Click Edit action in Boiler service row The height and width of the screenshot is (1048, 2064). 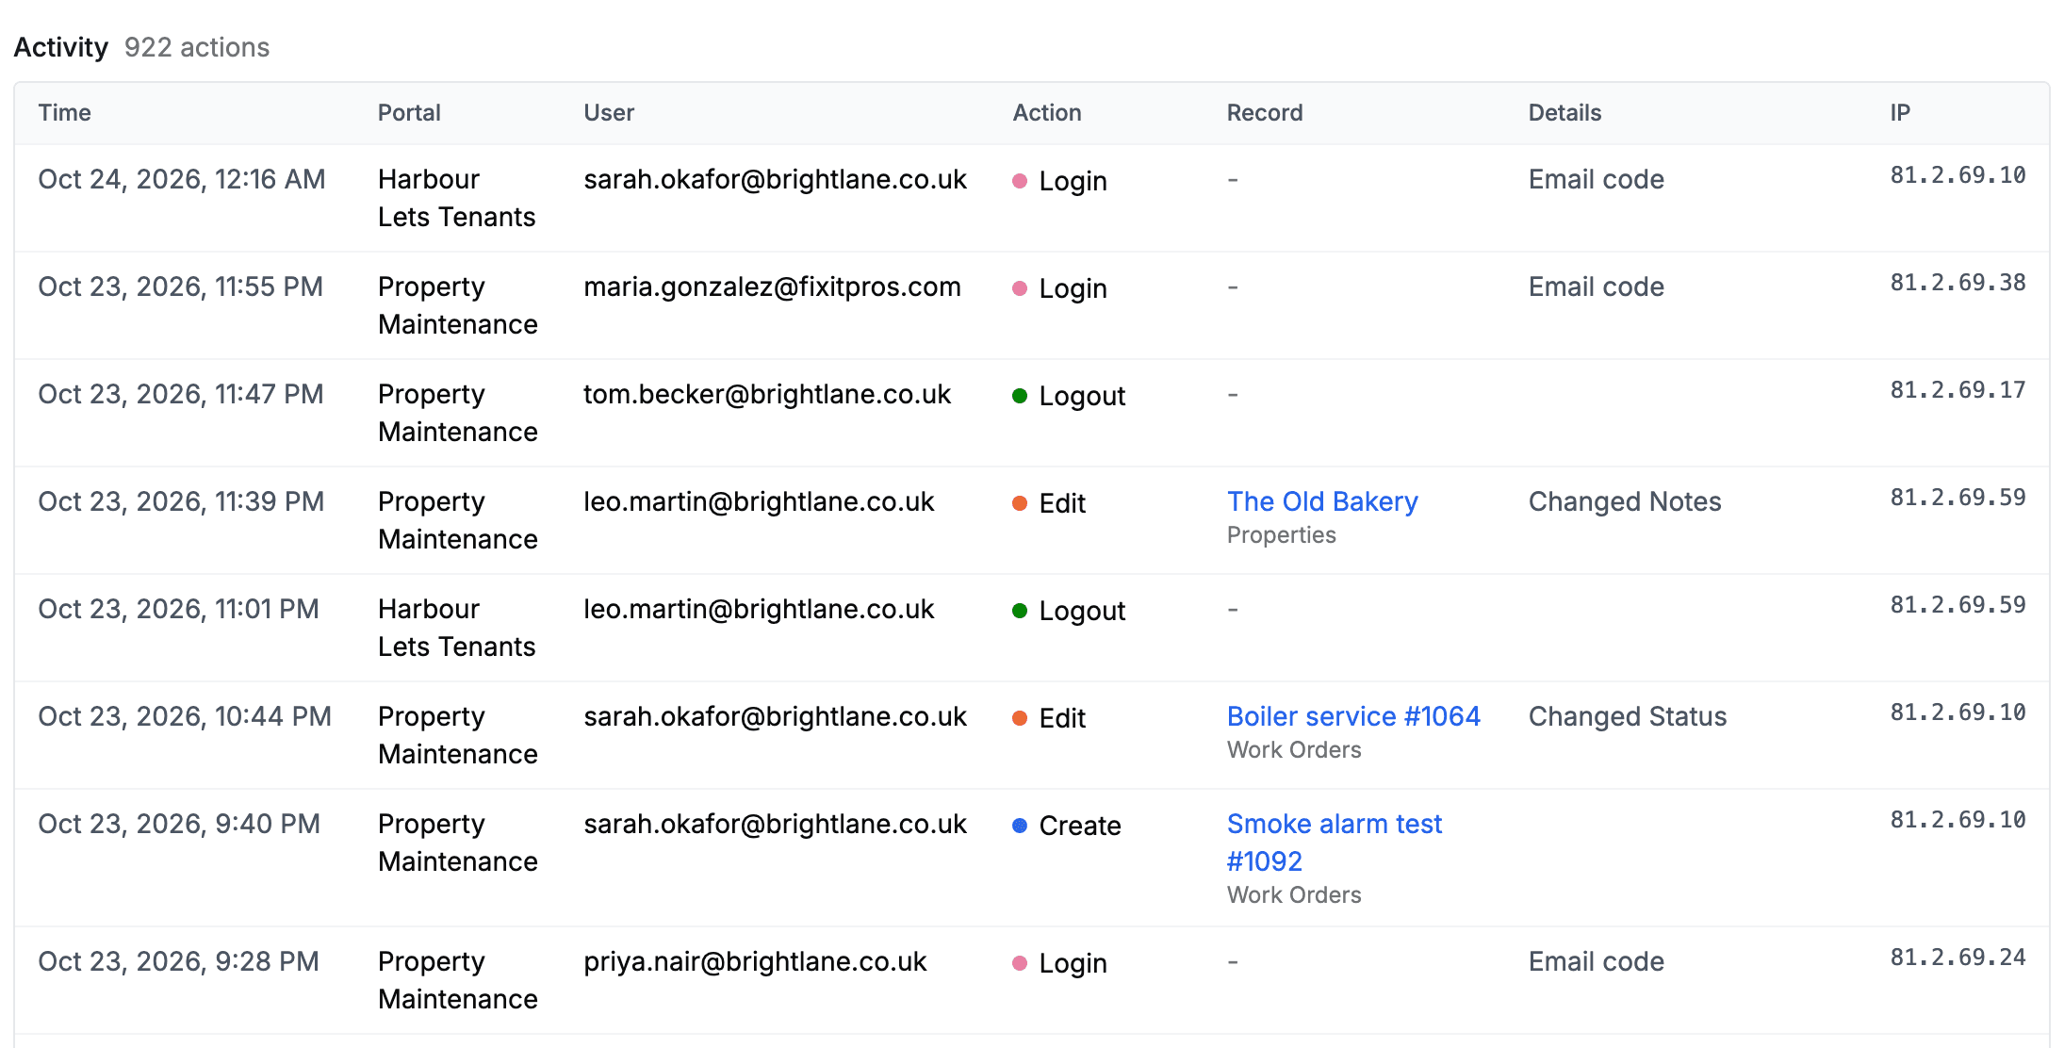click(1049, 718)
